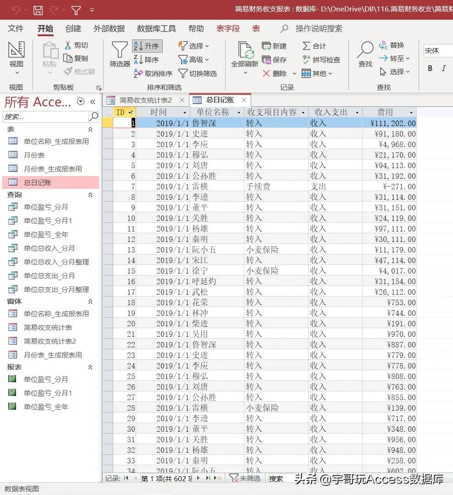453x495 pixels.
Task: Click the navigation pane 搜索 field
Action: (x=45, y=117)
